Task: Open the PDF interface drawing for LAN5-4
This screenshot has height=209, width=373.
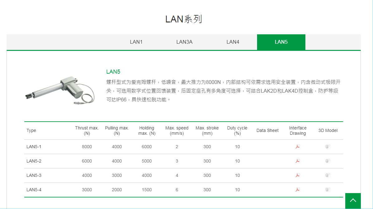Action: pos(298,190)
